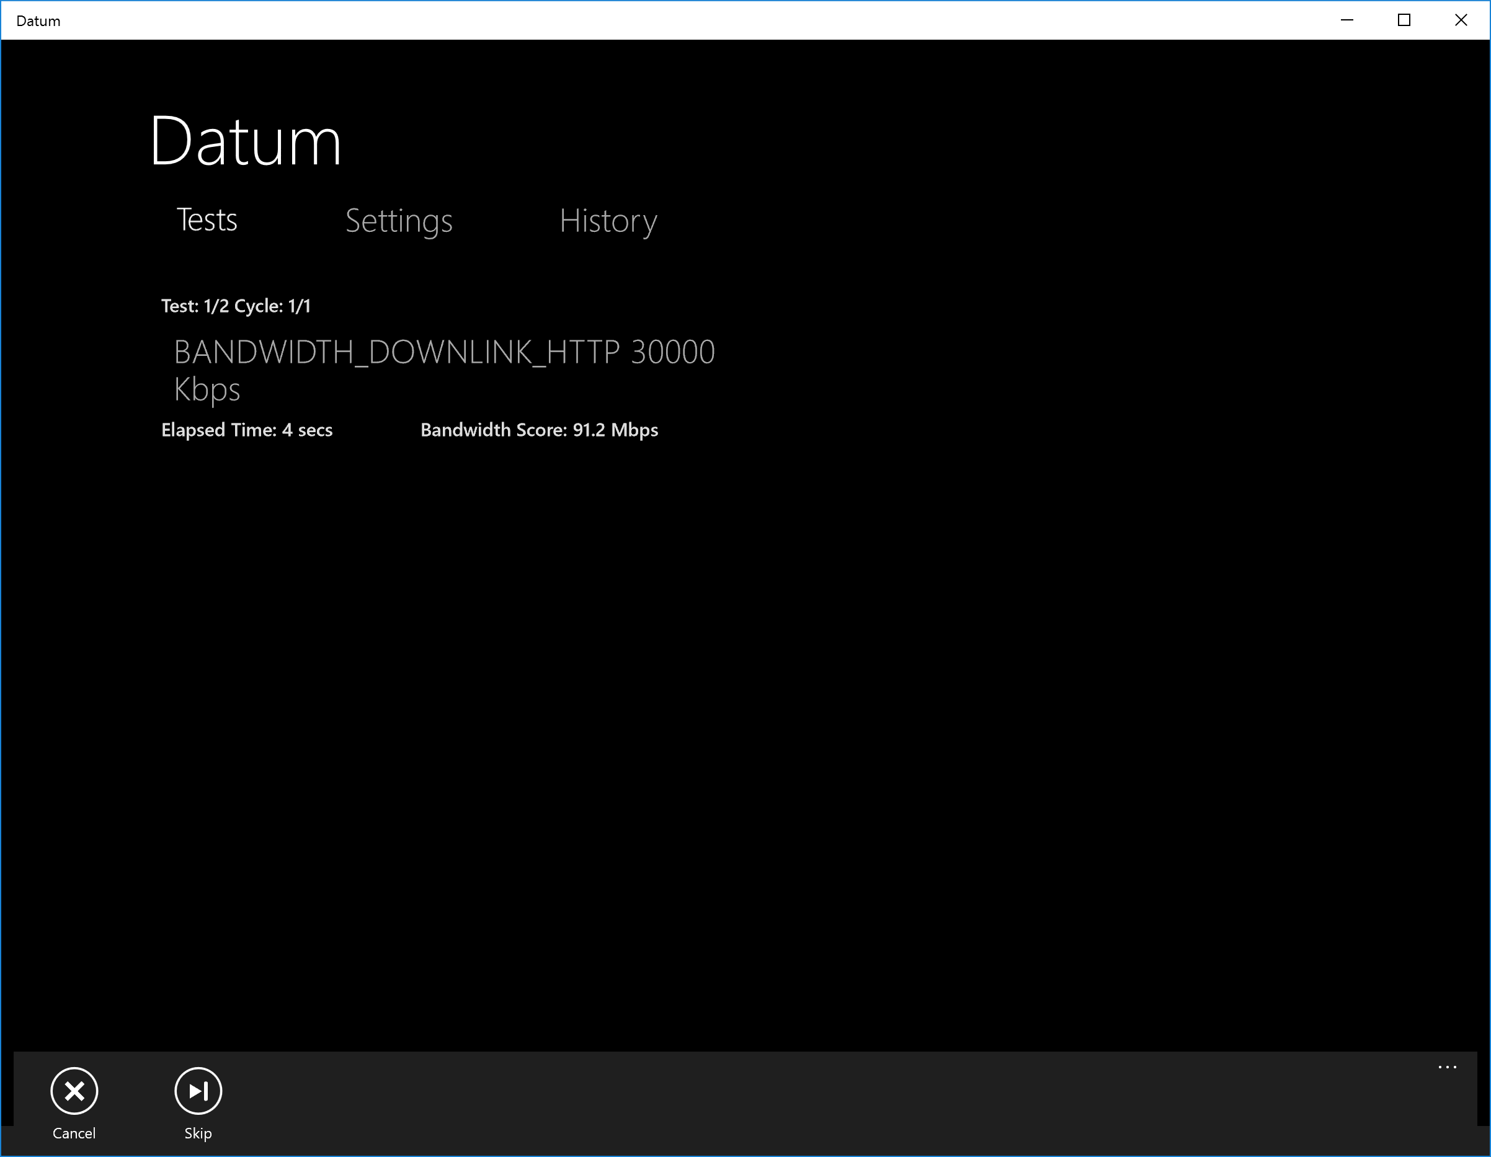This screenshot has width=1491, height=1157.
Task: Minimize the Datum window
Action: click(1346, 20)
